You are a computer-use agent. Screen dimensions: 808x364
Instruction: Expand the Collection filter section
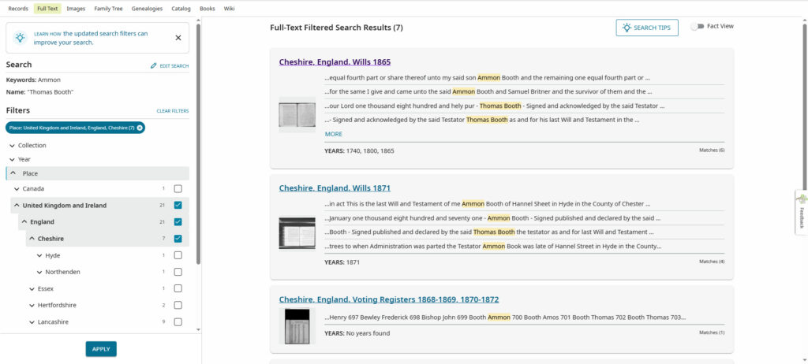pos(12,146)
